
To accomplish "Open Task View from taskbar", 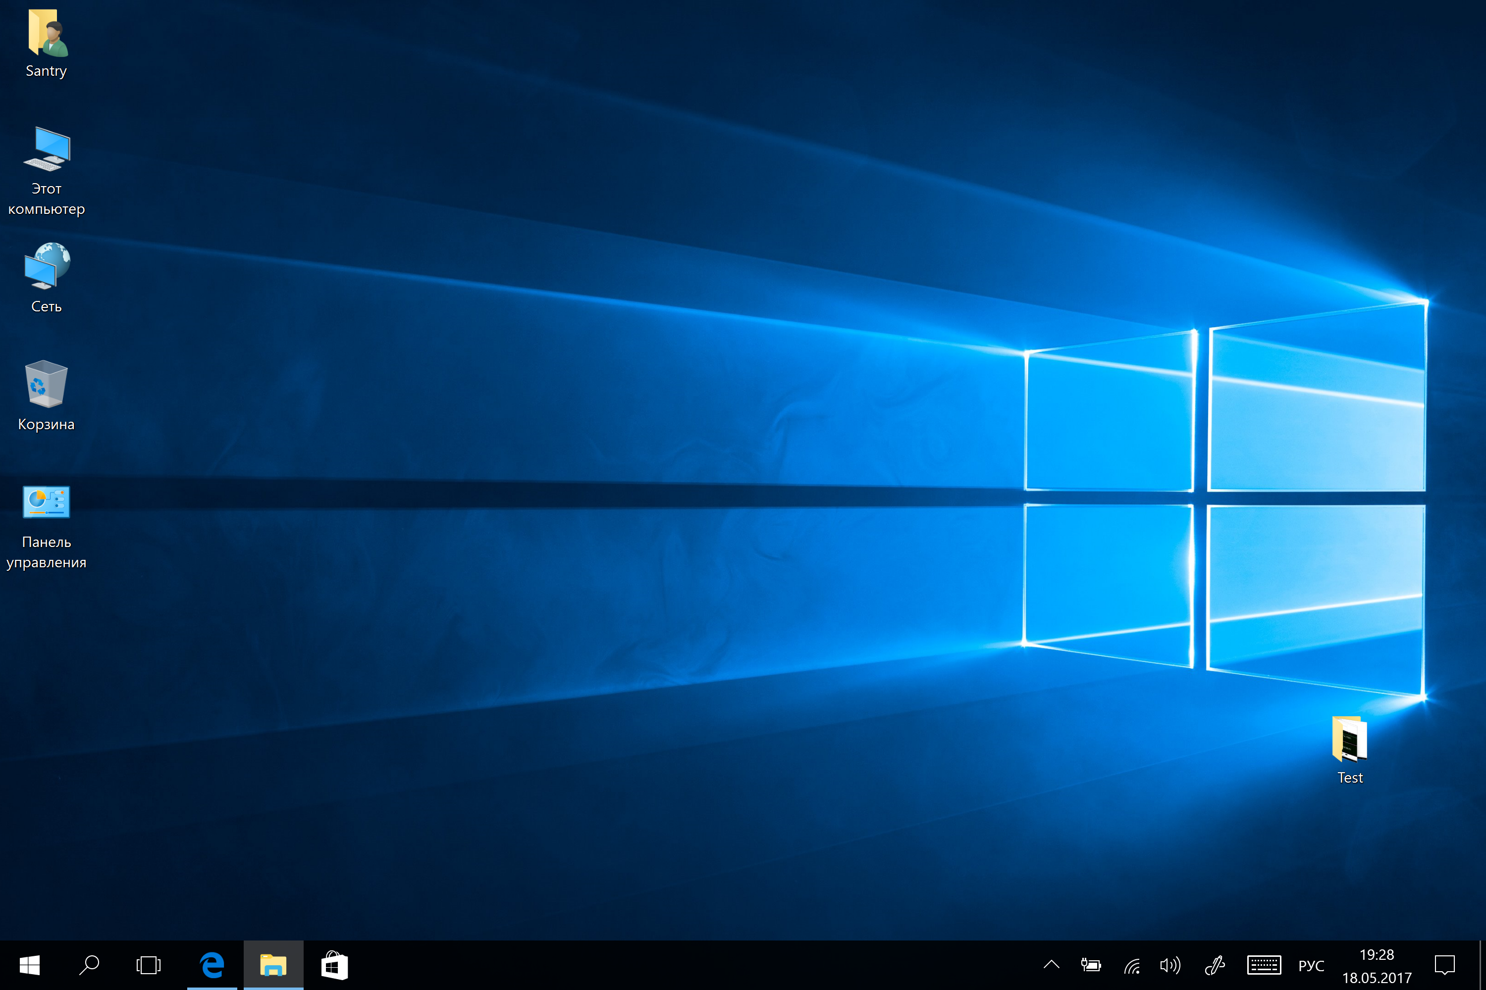I will [x=149, y=965].
